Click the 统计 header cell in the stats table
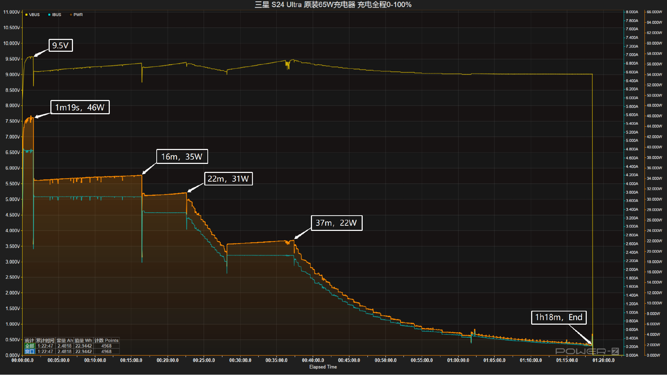This screenshot has height=375, width=667. pyautogui.click(x=30, y=341)
